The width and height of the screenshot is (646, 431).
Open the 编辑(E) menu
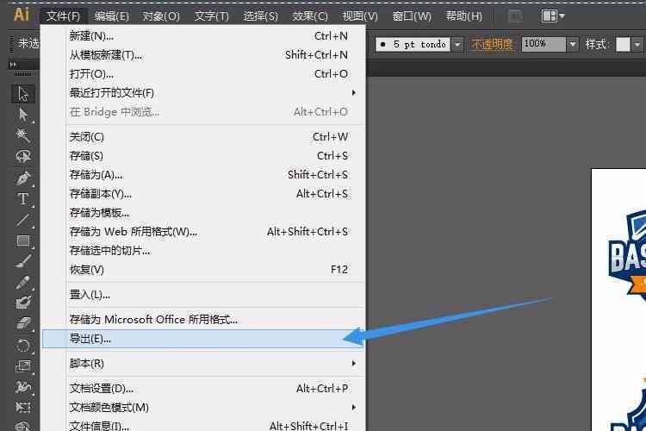tap(112, 16)
